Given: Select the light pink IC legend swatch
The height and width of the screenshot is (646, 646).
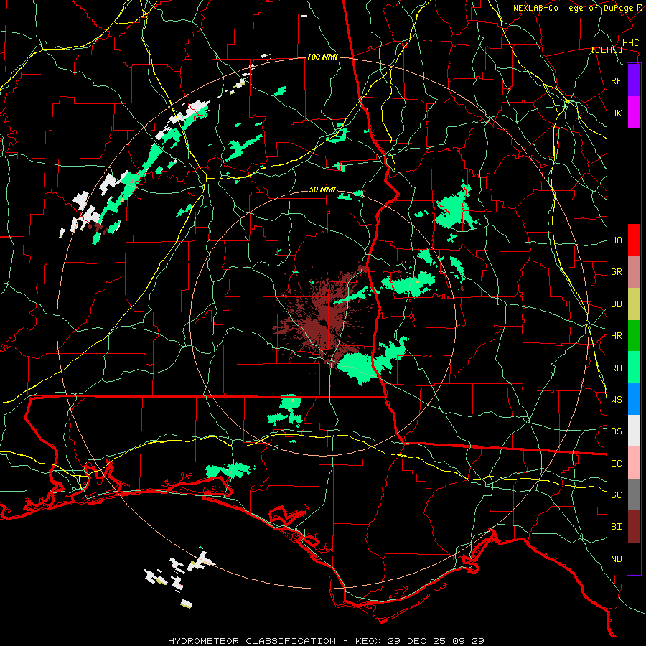Looking at the screenshot, I should tap(634, 463).
